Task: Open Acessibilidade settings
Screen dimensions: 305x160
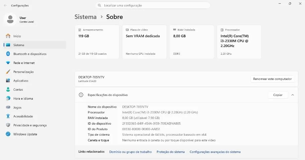Action: (x=35, y=116)
